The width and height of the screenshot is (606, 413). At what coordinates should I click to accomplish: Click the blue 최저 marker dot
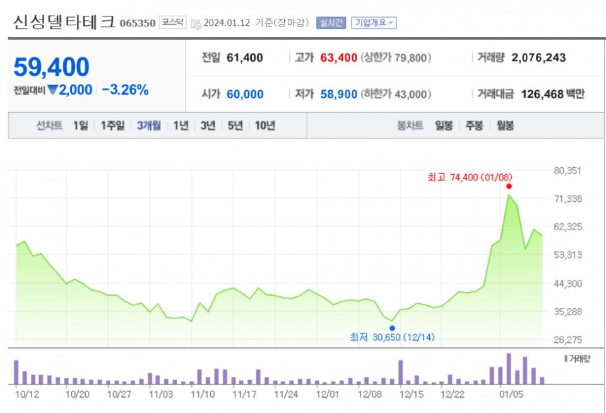point(392,329)
